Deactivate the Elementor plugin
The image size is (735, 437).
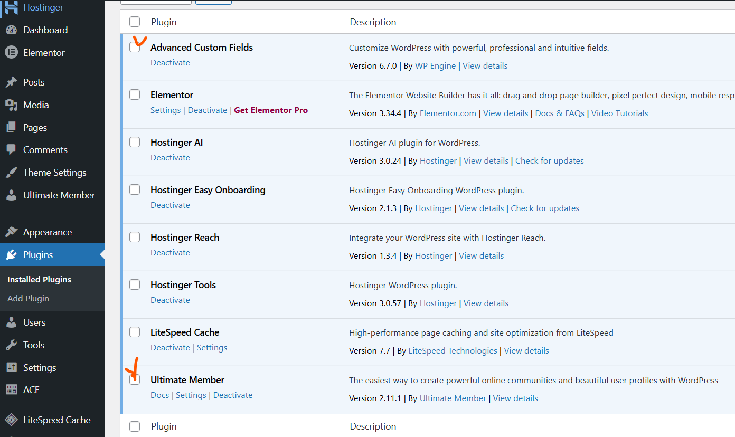208,110
